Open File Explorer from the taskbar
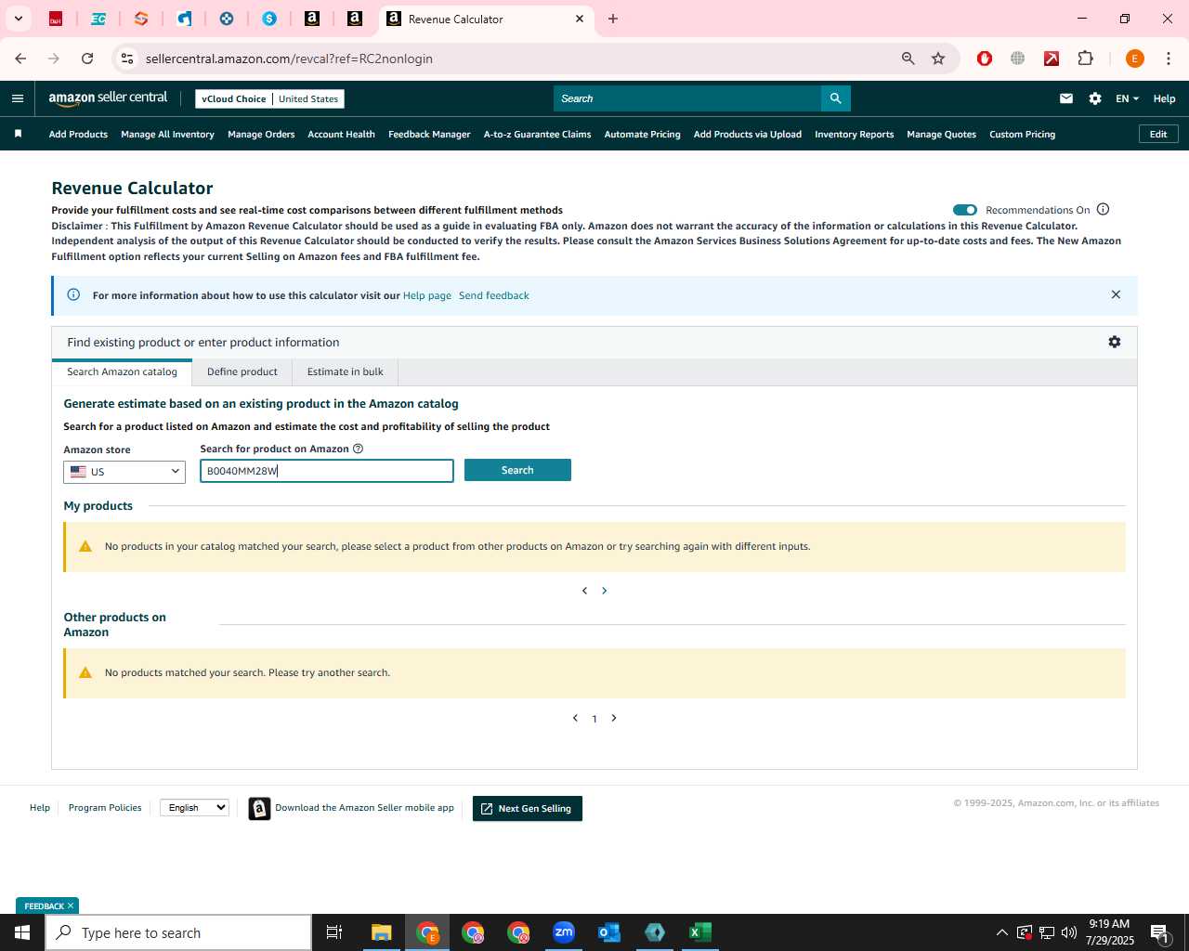This screenshot has height=951, width=1189. pyautogui.click(x=382, y=932)
